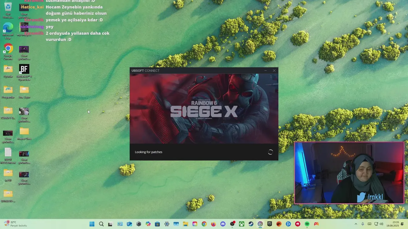Open Windows Search from the taskbar
The height and width of the screenshot is (229, 408).
[101, 224]
